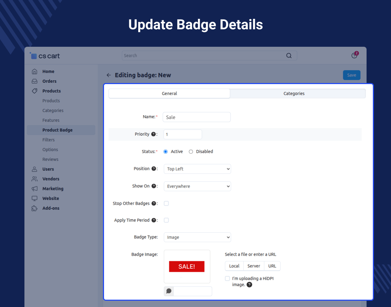Image resolution: width=391 pixels, height=307 pixels.
Task: Open notifications icon with badge count
Action: (x=354, y=55)
